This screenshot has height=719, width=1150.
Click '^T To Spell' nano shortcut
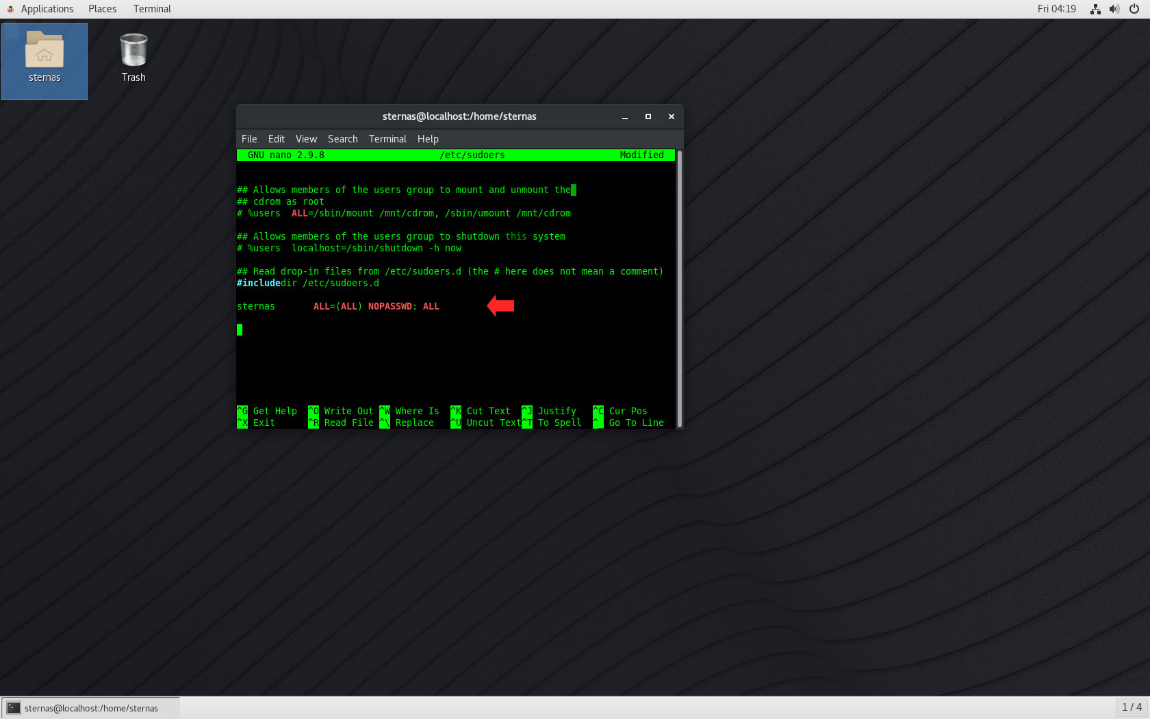(x=552, y=423)
